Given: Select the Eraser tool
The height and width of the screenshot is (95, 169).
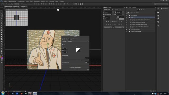Looking at the screenshot, I should 2,32.
